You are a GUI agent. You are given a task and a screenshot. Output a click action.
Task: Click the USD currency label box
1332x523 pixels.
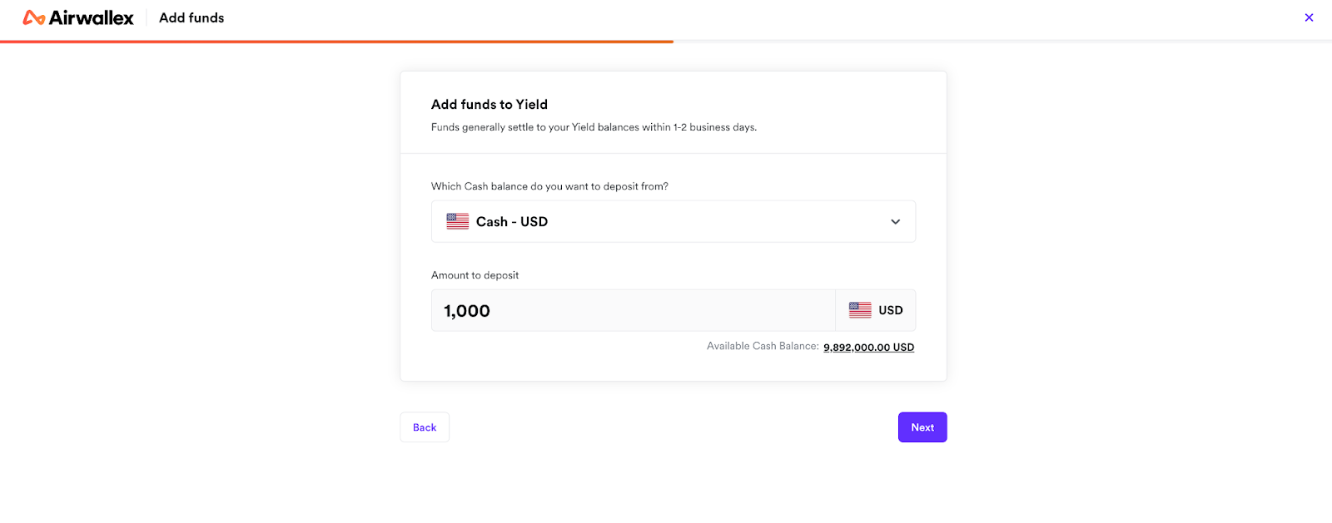click(x=876, y=310)
